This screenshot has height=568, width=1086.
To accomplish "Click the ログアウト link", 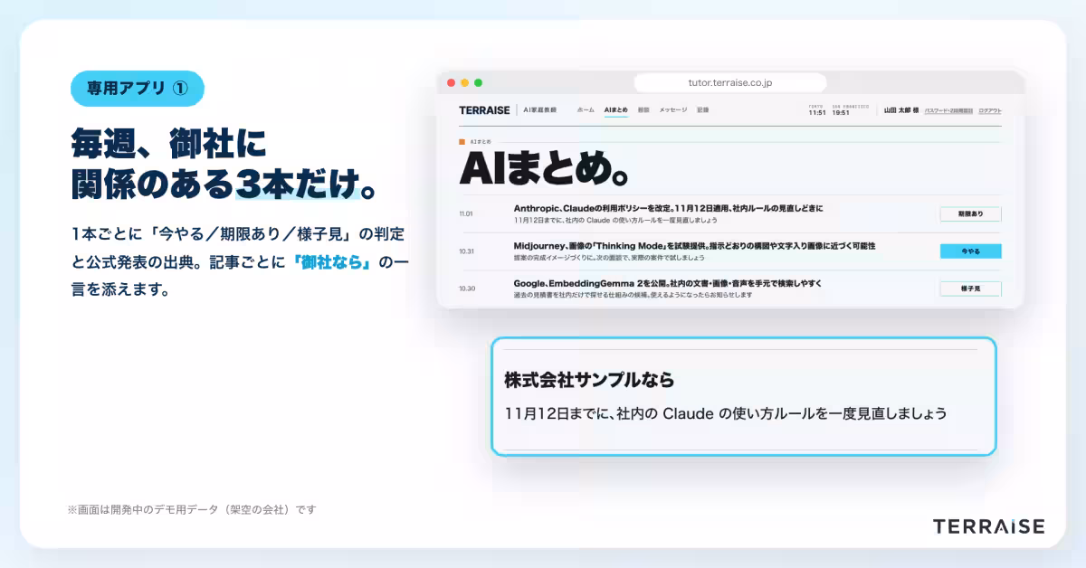I will pyautogui.click(x=990, y=110).
